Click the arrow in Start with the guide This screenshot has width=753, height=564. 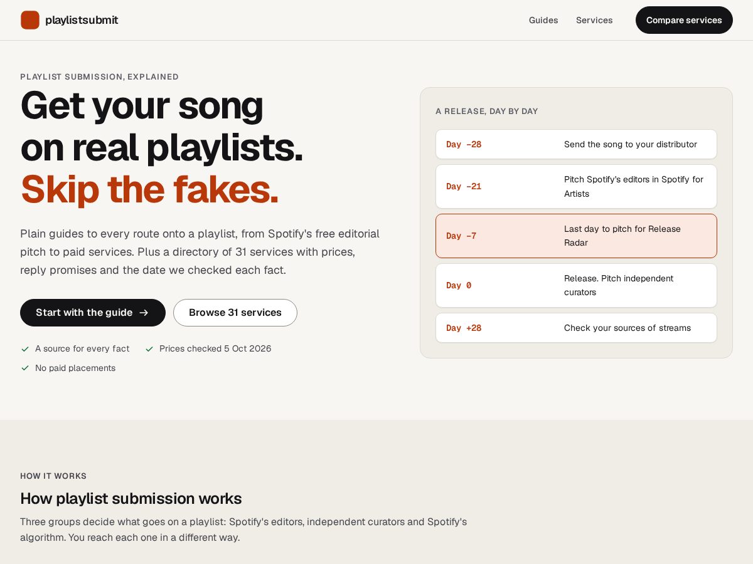point(144,313)
